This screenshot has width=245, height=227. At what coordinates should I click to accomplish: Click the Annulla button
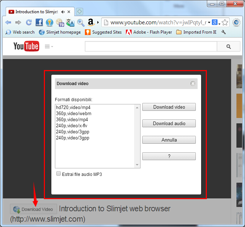169,140
